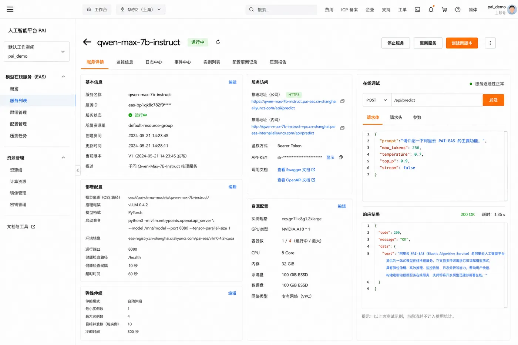The height and width of the screenshot is (345, 518).
Task: Open 查看 Swagger 文档 link
Action: point(296,170)
